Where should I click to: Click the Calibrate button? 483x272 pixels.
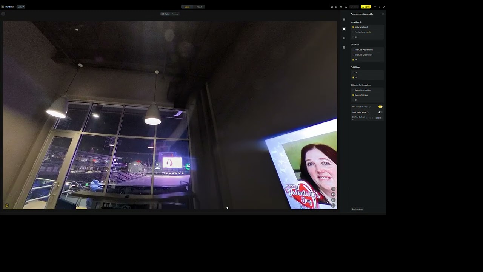pyautogui.click(x=378, y=118)
